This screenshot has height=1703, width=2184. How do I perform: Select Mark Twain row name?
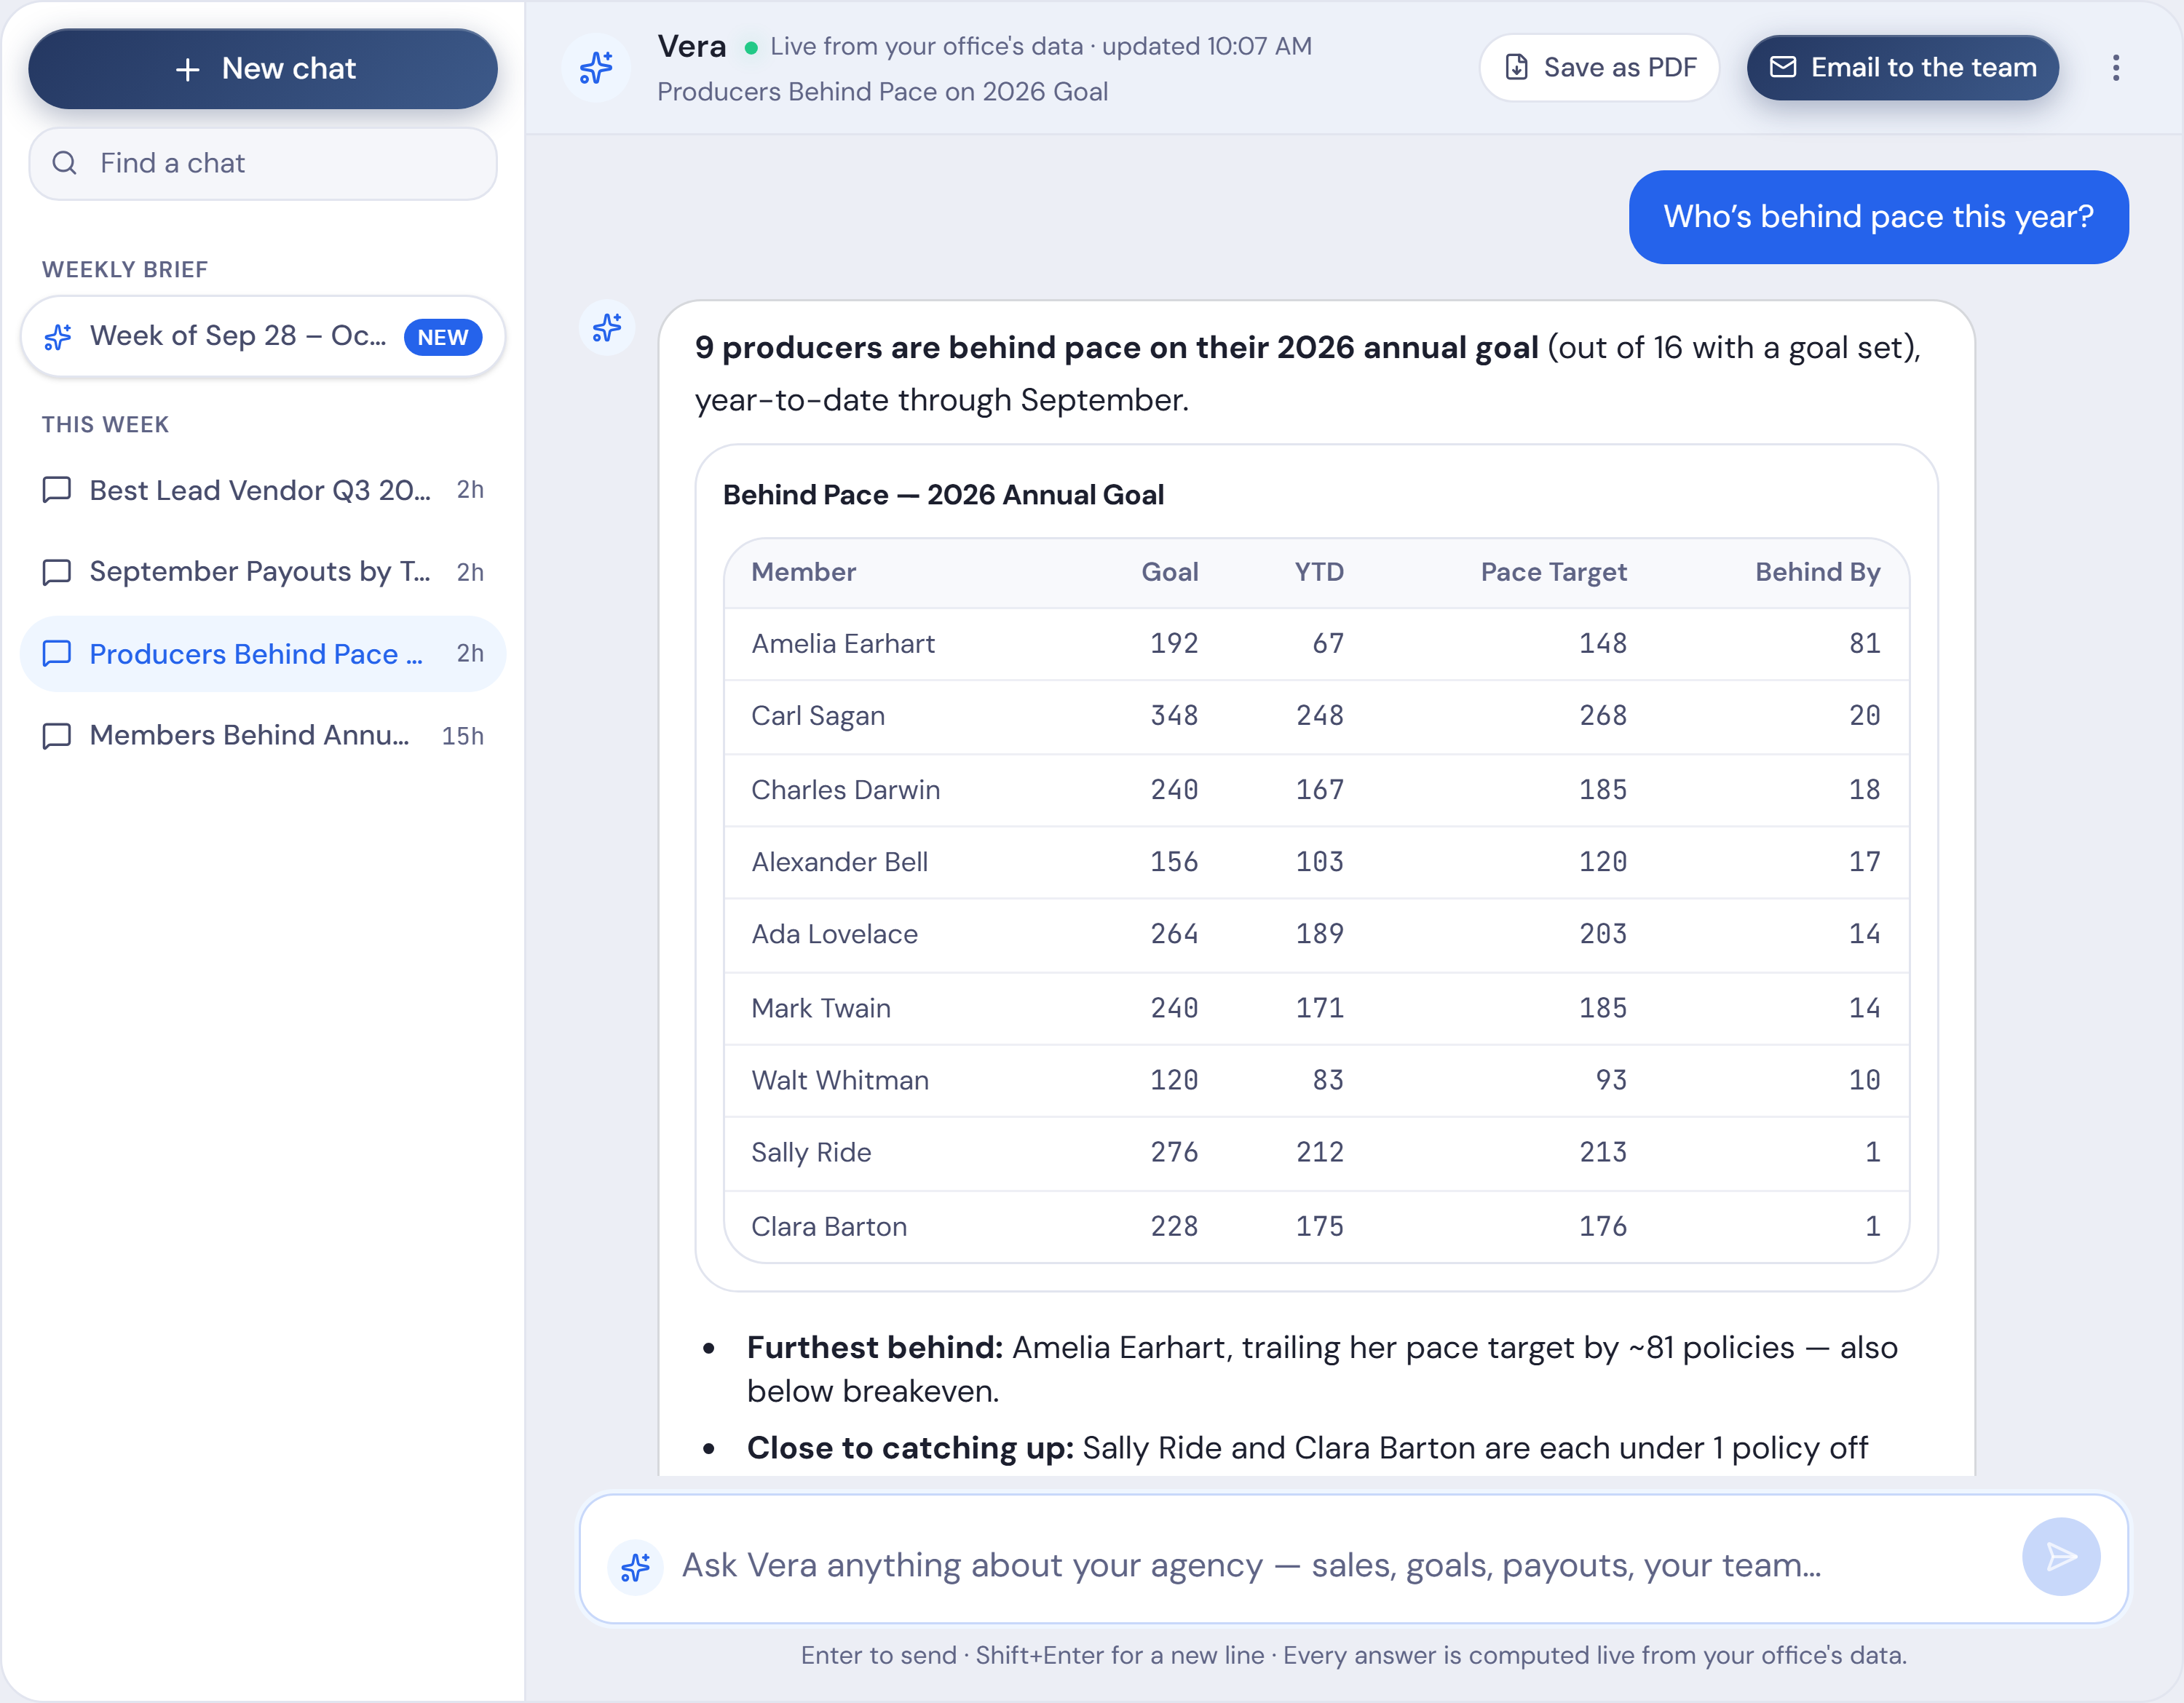click(821, 1007)
